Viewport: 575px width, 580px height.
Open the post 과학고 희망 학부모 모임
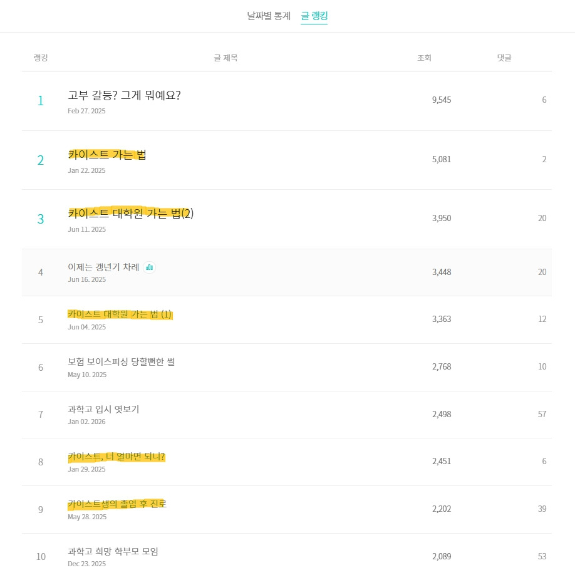(x=113, y=552)
